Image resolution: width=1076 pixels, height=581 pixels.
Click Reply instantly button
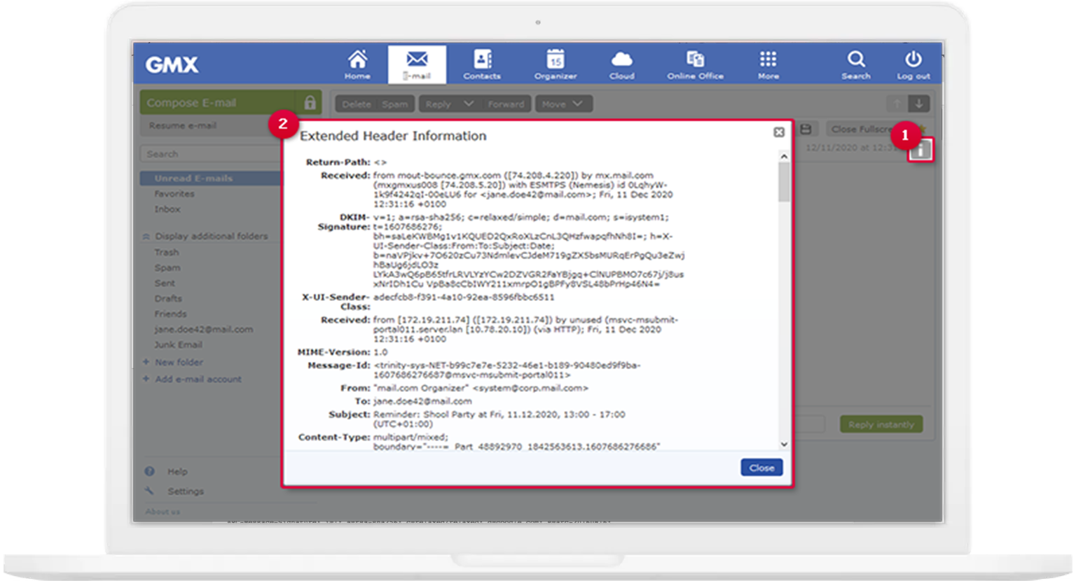[881, 424]
